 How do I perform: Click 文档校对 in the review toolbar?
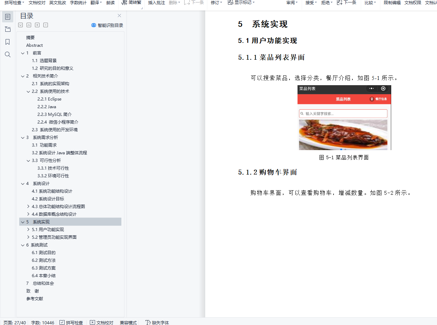37,2
